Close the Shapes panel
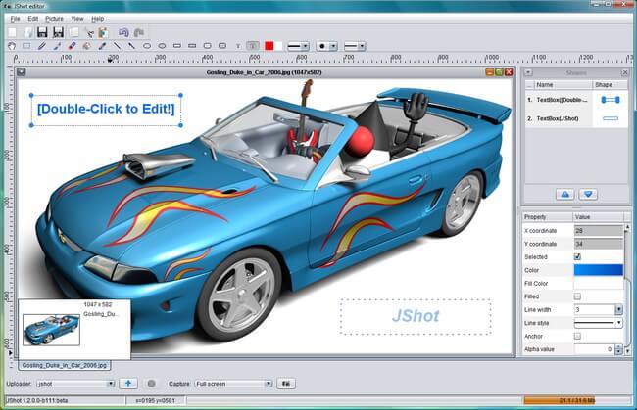The image size is (637, 410). coord(625,72)
